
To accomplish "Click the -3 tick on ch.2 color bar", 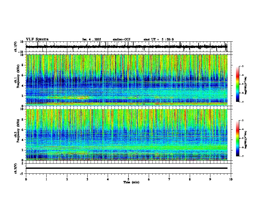I will point(242,121).
